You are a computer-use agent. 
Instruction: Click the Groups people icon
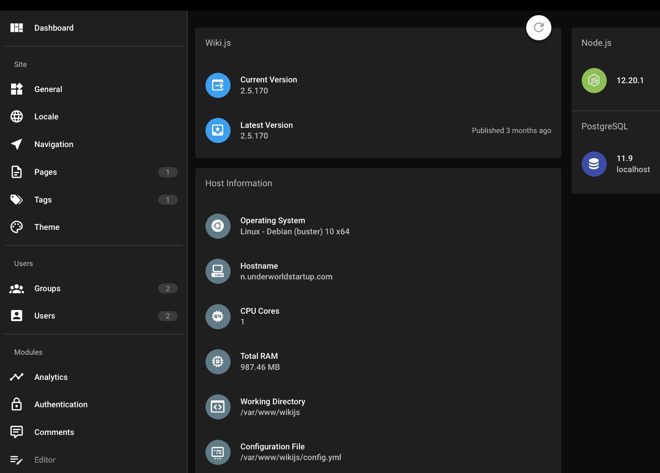(x=17, y=289)
